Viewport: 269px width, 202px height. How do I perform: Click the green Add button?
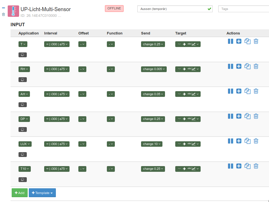20,193
